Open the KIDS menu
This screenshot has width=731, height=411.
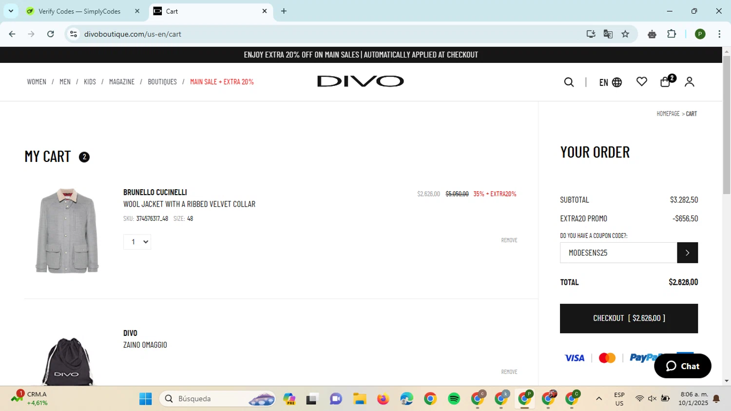(x=90, y=81)
